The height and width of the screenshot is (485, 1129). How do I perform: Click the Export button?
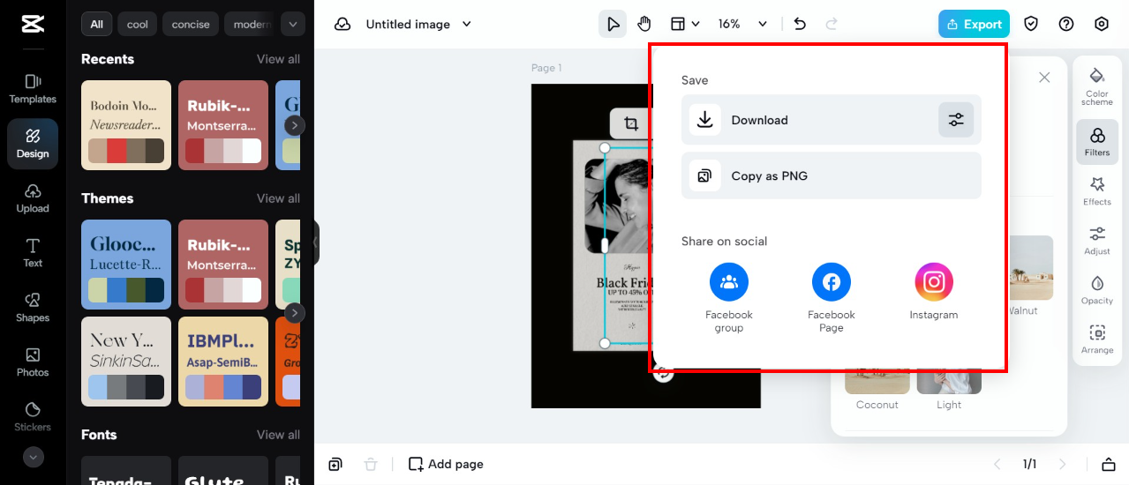coord(974,24)
